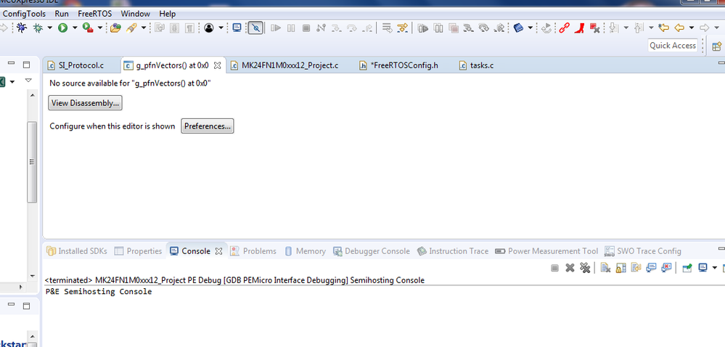The width and height of the screenshot is (725, 347).
Task: Click the Quick Access search field
Action: 673,45
